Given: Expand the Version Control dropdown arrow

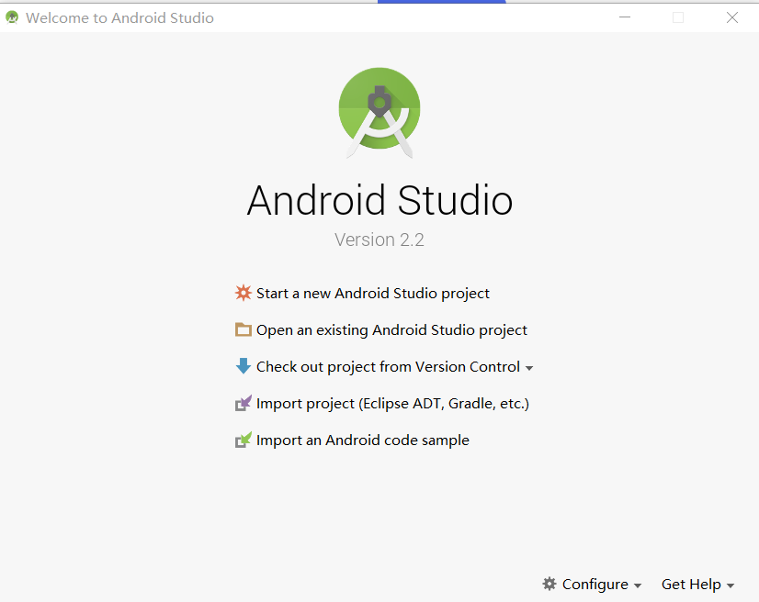Looking at the screenshot, I should [x=529, y=368].
